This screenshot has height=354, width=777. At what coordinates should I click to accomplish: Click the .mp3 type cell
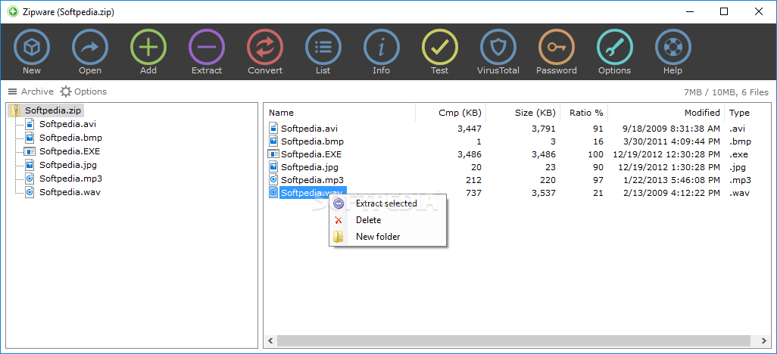tap(741, 180)
